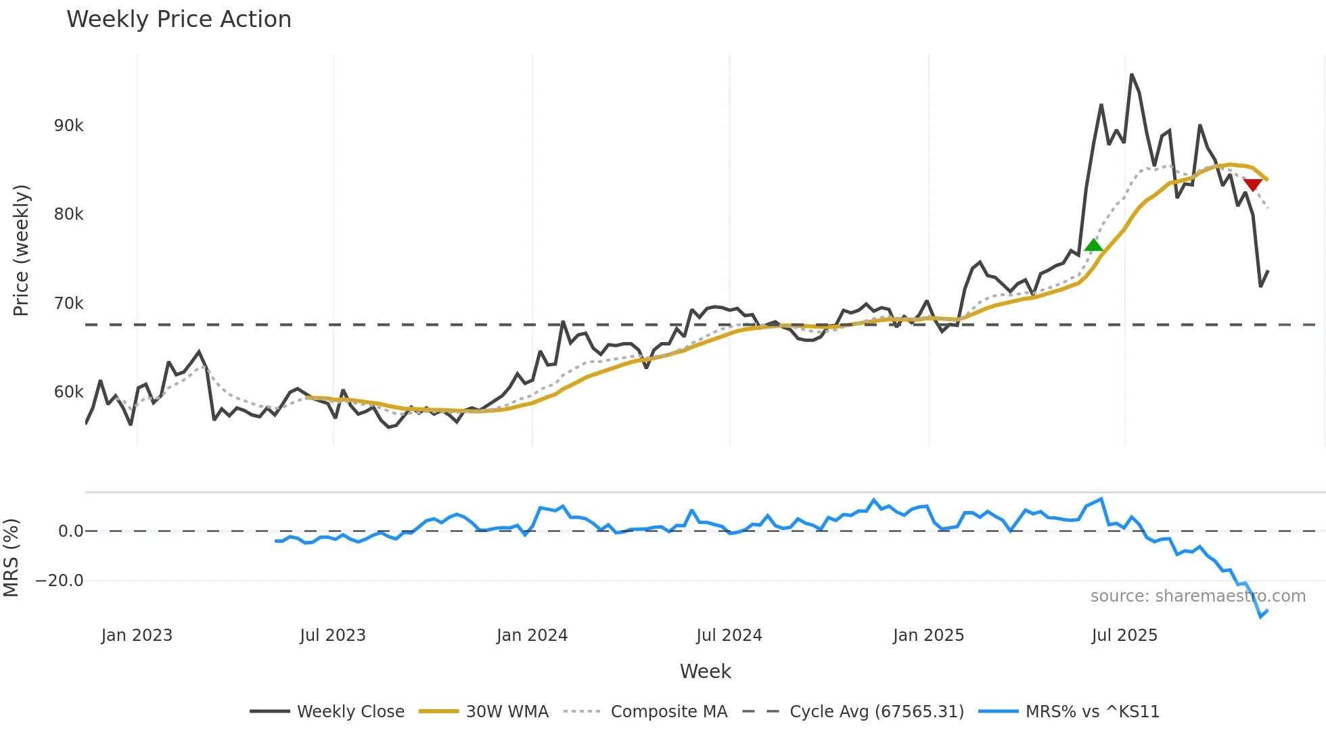Click the MRS (%) y-axis title

click(x=12, y=558)
